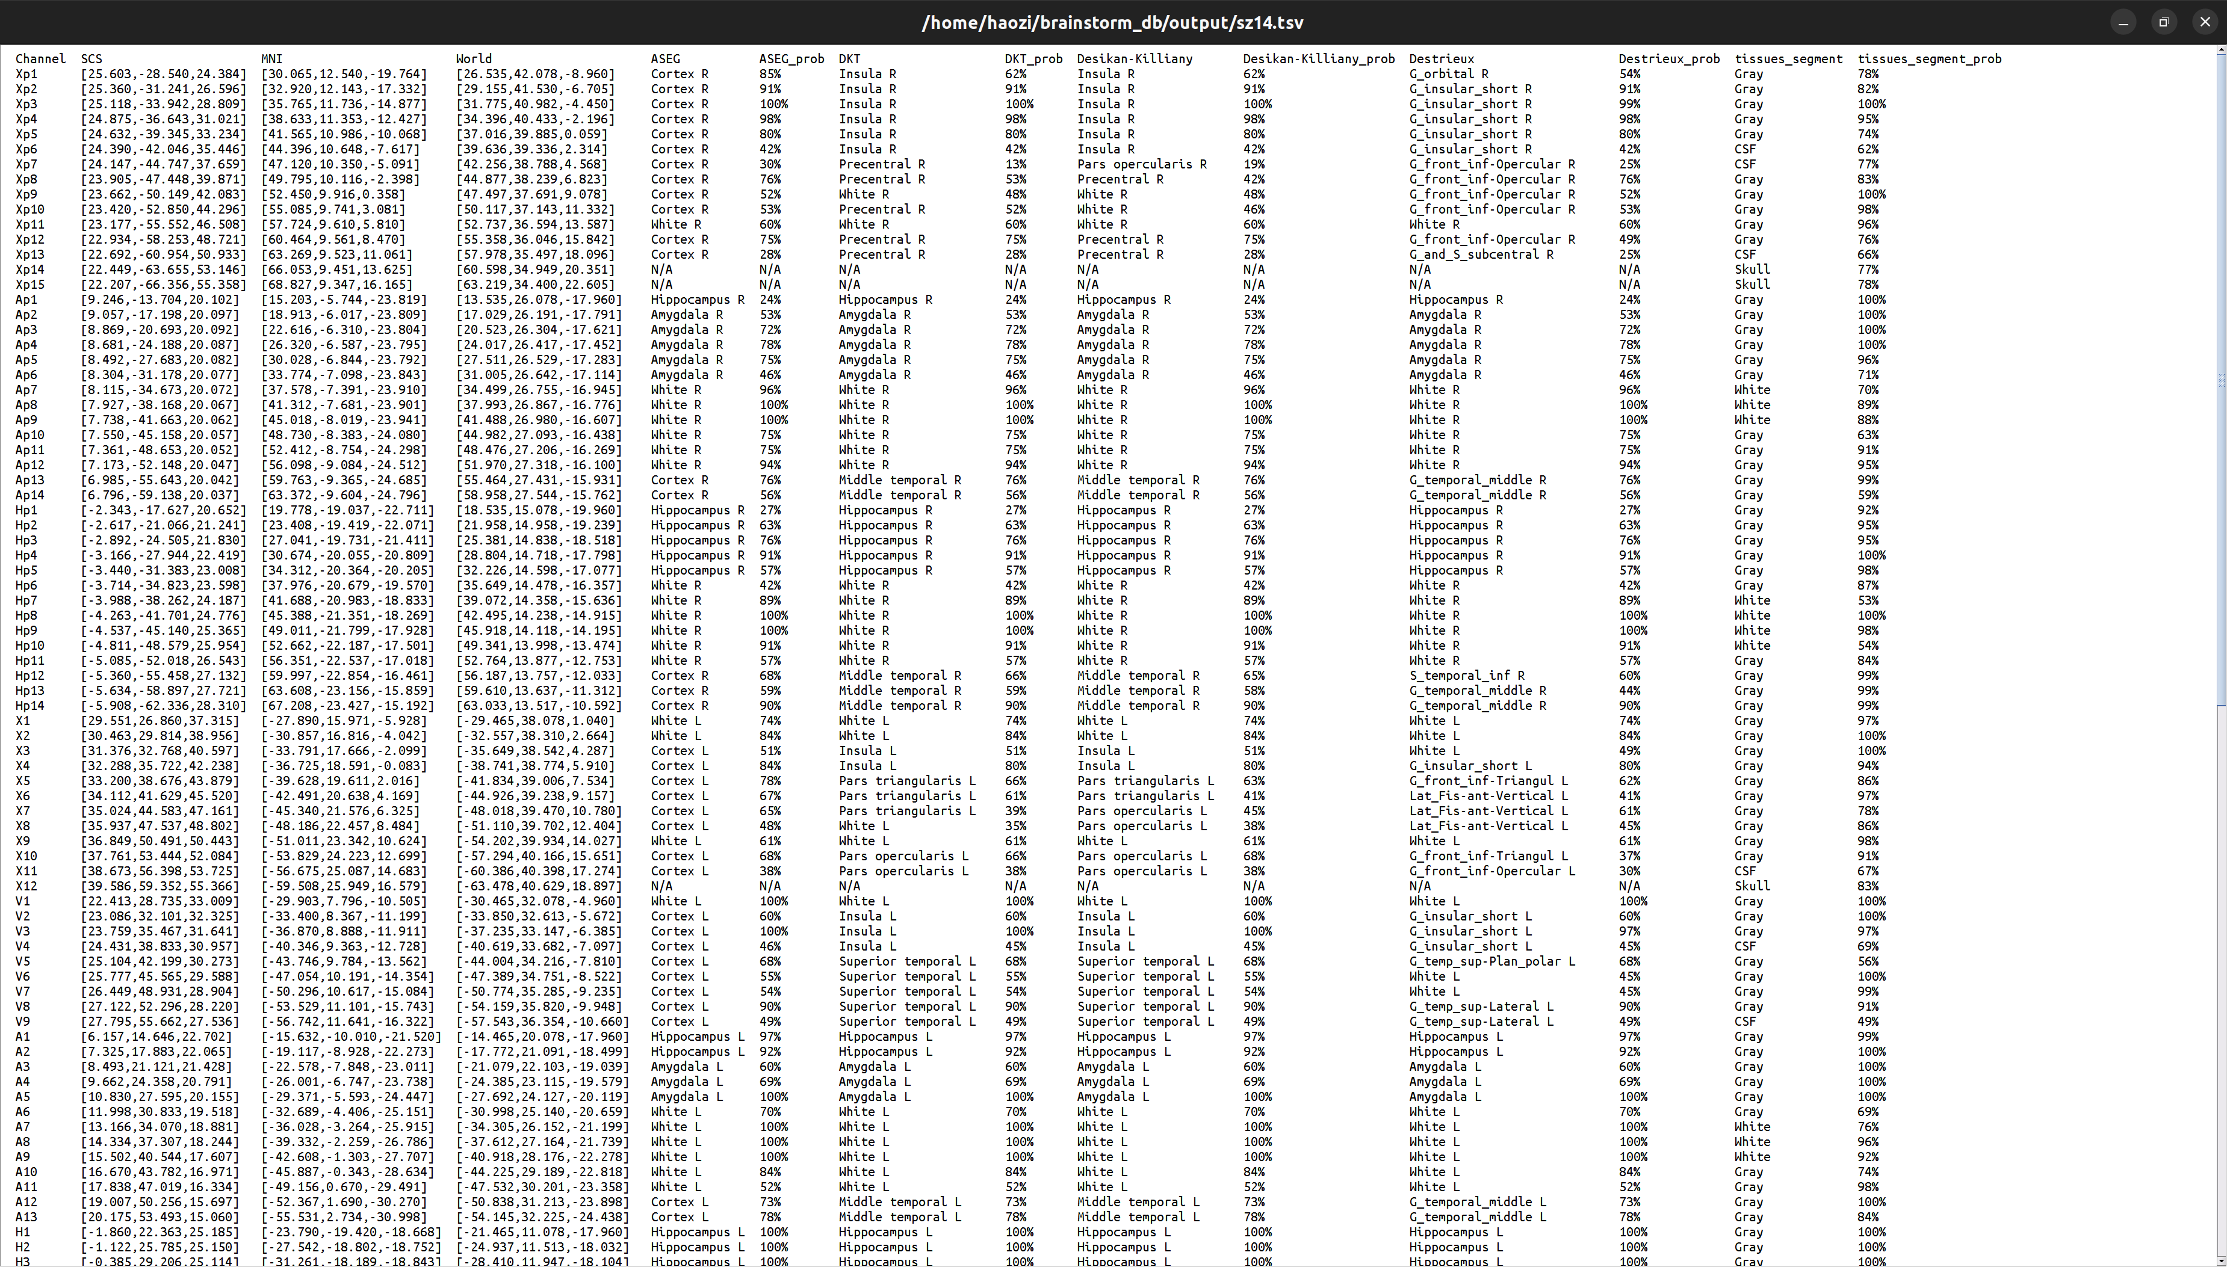Click the 'Channel' column header
Image resolution: width=2227 pixels, height=1267 pixels.
point(41,59)
